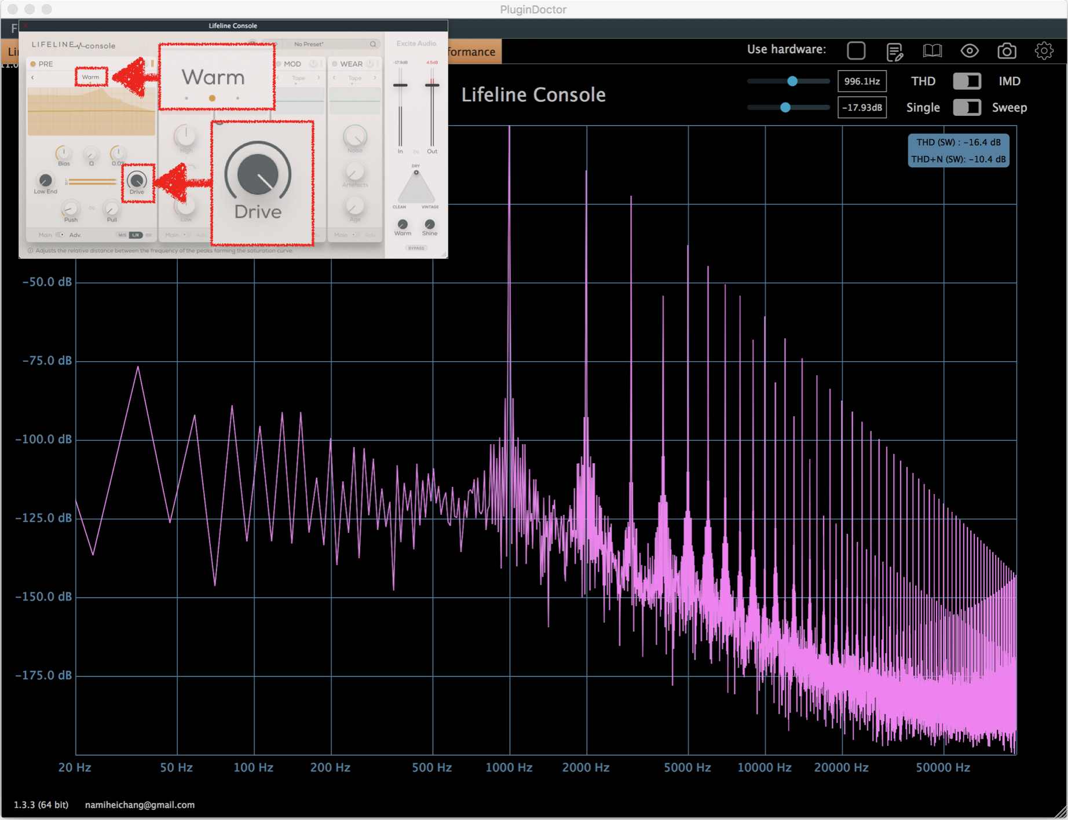Viewport: 1068px width, 820px height.
Task: Open PluginDoctor settings gear
Action: 1044,51
